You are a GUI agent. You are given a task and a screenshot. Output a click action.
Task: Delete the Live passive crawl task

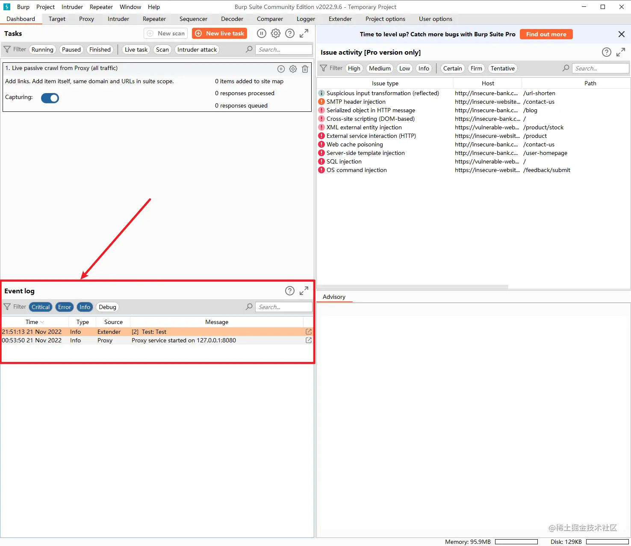(305, 69)
